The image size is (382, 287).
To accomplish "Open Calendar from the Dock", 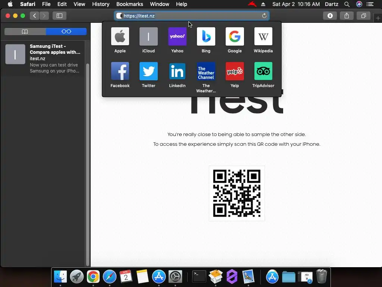I will [126, 277].
